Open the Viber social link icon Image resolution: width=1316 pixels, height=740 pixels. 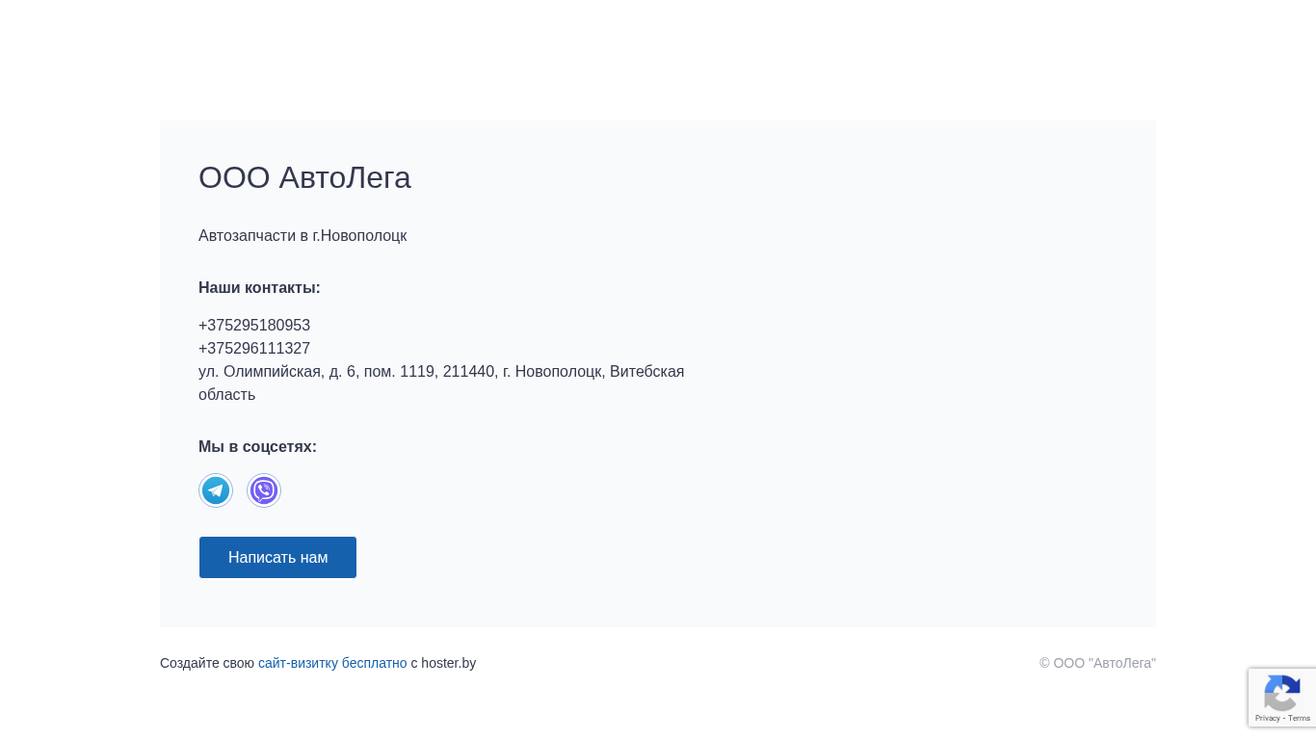coord(264,490)
